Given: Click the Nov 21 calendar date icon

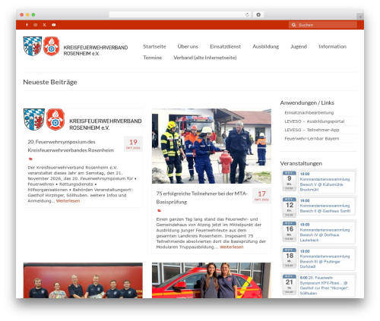Looking at the screenshot, I should 290,285.
